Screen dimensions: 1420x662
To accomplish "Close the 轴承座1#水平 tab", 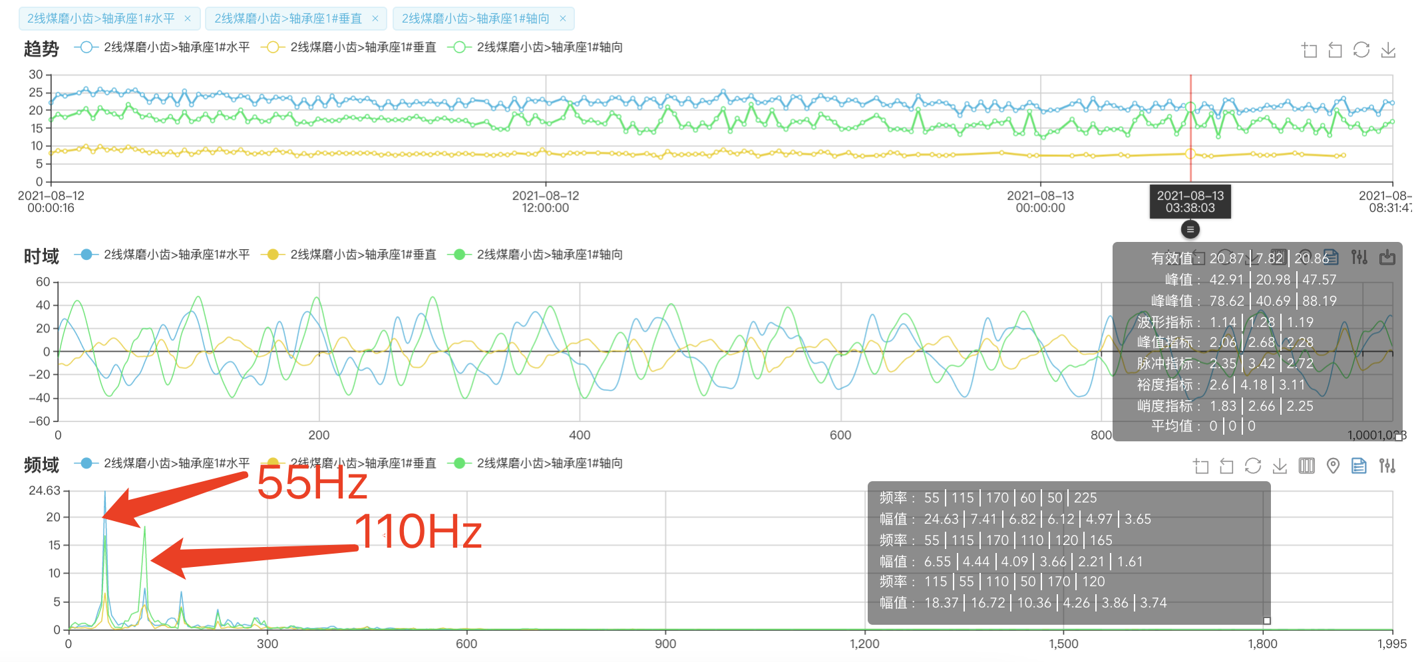I will coord(188,19).
